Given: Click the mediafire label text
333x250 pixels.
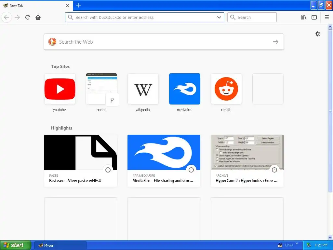Looking at the screenshot, I should pyautogui.click(x=184, y=110).
